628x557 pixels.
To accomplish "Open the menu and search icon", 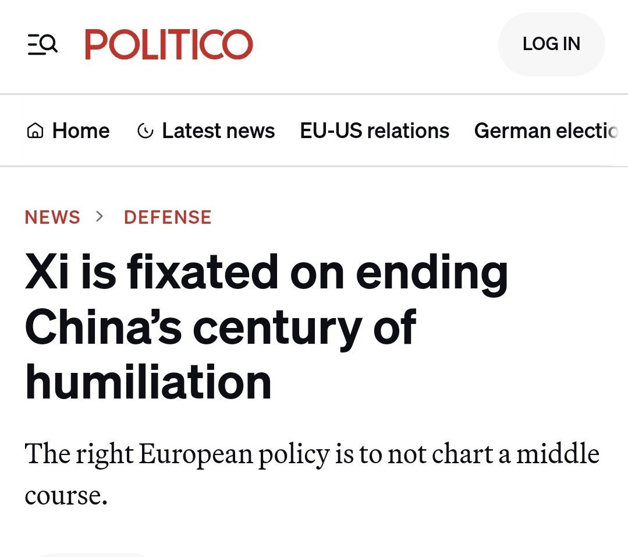I will pyautogui.click(x=42, y=44).
